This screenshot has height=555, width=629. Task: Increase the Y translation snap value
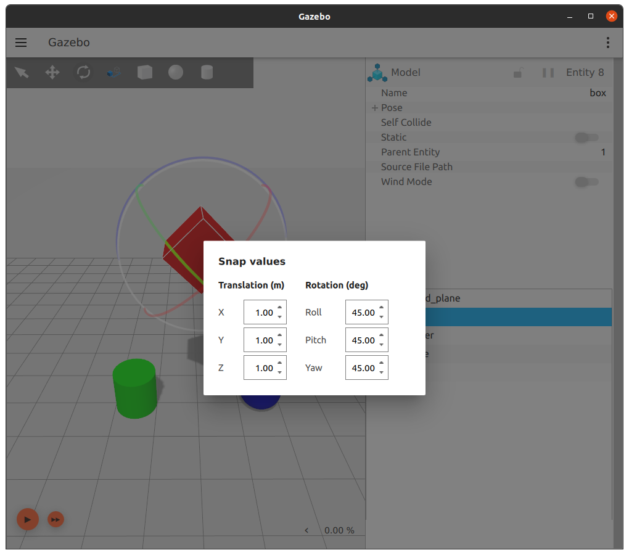click(x=279, y=335)
